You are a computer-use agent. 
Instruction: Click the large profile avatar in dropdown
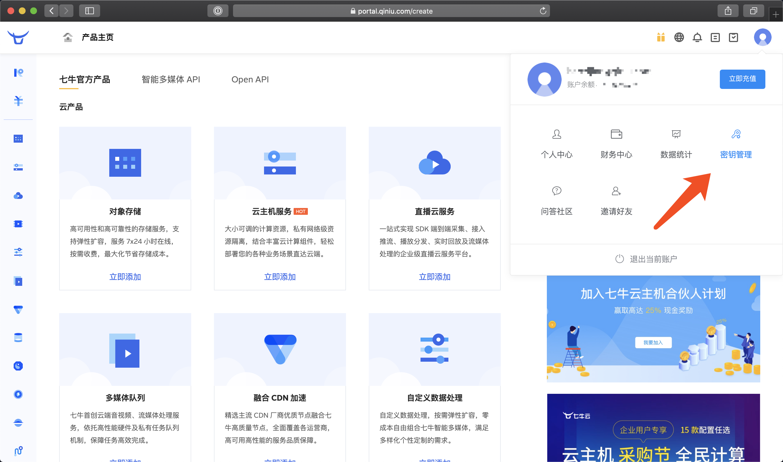coord(544,79)
